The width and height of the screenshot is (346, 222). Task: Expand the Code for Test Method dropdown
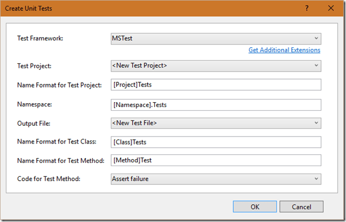coord(215,178)
